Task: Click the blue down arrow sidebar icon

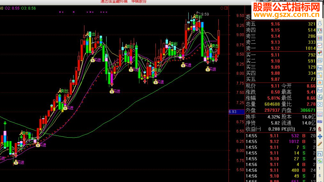Action: pyautogui.click(x=320, y=24)
